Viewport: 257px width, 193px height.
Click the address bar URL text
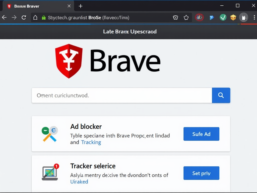[x=89, y=18]
